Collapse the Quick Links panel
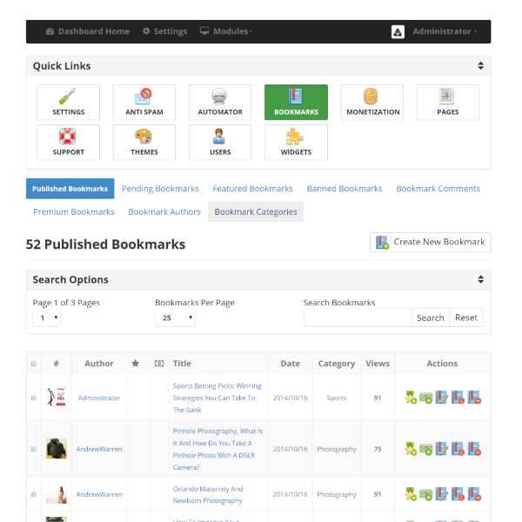Screen dimensions: 522x522 [480, 66]
